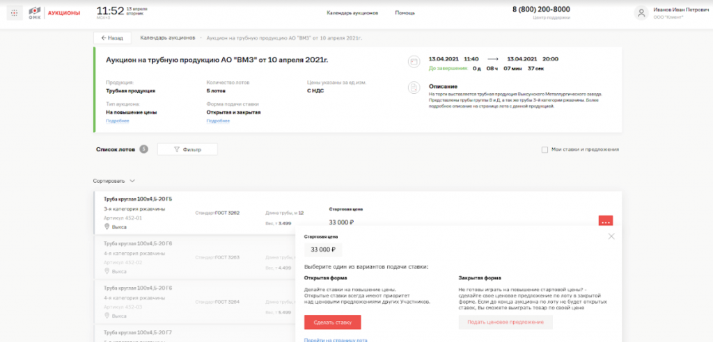The image size is (713, 342).
Task: Click the Выкса location pin for lot 452-03
Action: [x=107, y=315]
